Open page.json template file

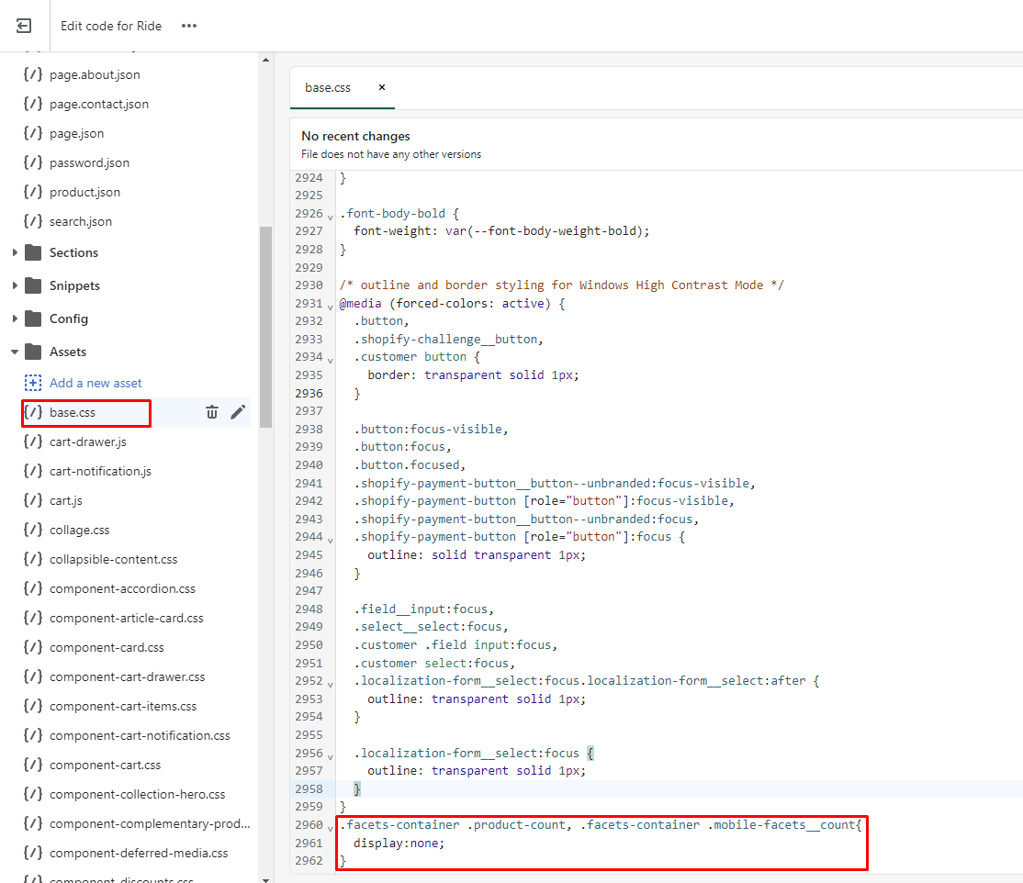[76, 133]
